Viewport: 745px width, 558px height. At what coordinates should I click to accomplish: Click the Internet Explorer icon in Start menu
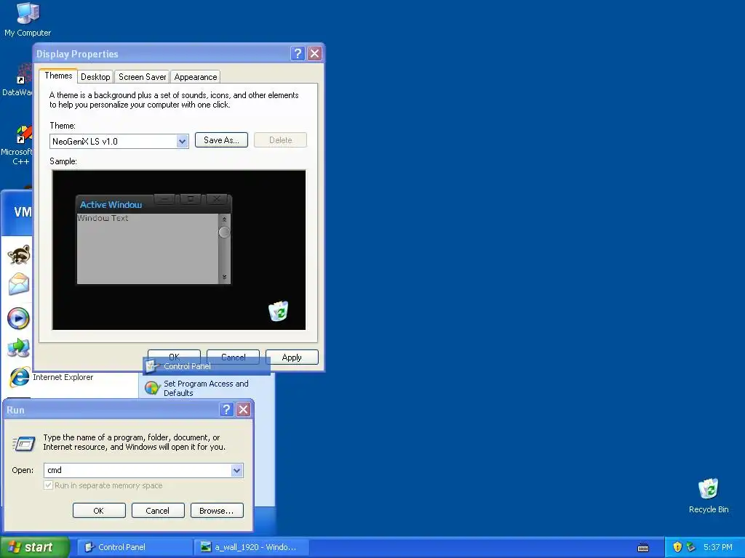pos(20,377)
